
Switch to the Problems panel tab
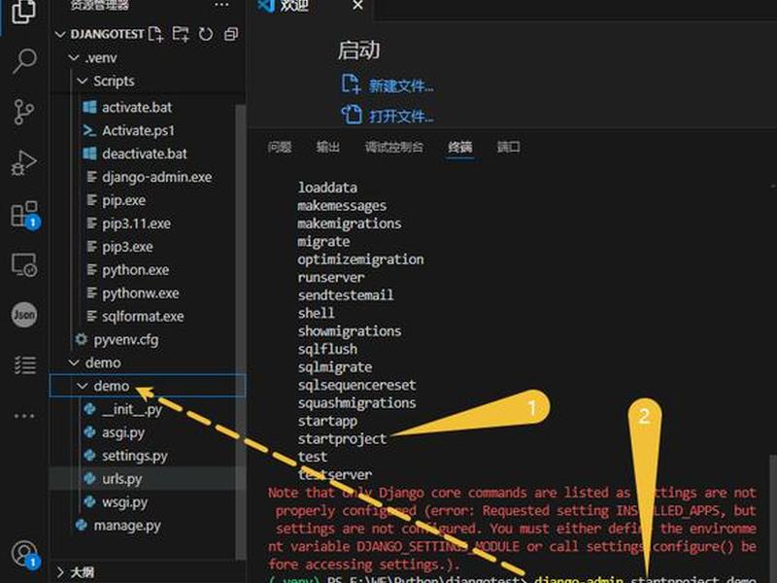point(280,147)
